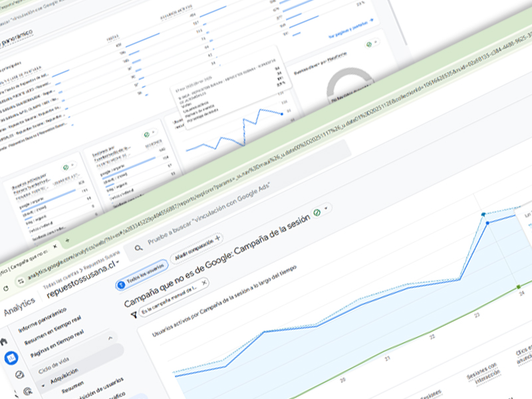Image resolution: width=532 pixels, height=399 pixels.
Task: Select the Home icon in the left navigation rail
Action: click(x=4, y=341)
